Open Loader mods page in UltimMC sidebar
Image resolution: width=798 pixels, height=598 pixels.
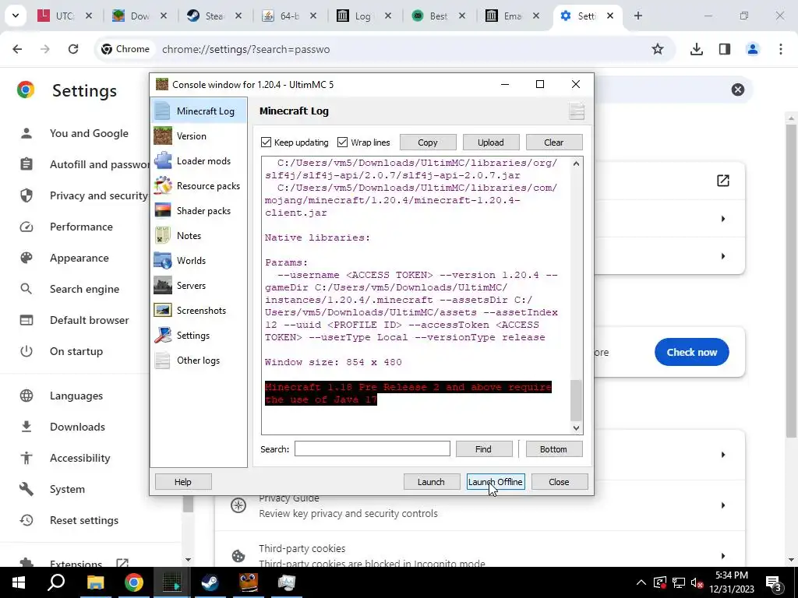pos(199,160)
